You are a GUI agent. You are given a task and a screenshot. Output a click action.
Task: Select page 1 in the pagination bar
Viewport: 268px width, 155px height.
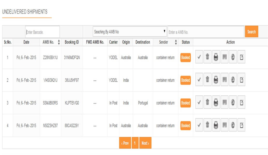coord(135,143)
